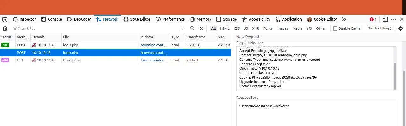Activate the element picker icon
Image resolution: width=406 pixels, height=126 pixels.
(5, 19)
